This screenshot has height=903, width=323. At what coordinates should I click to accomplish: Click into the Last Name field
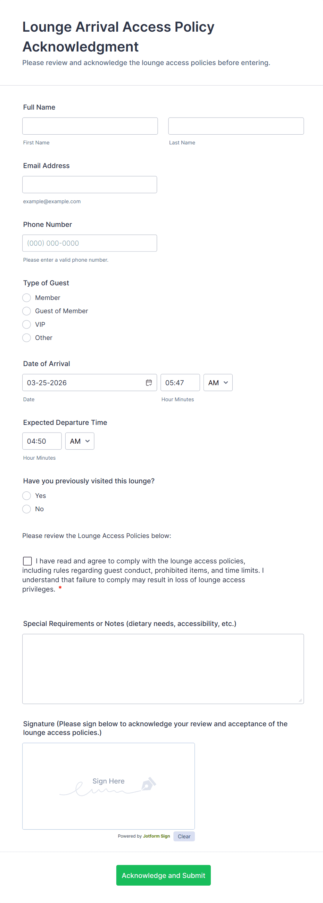[236, 126]
